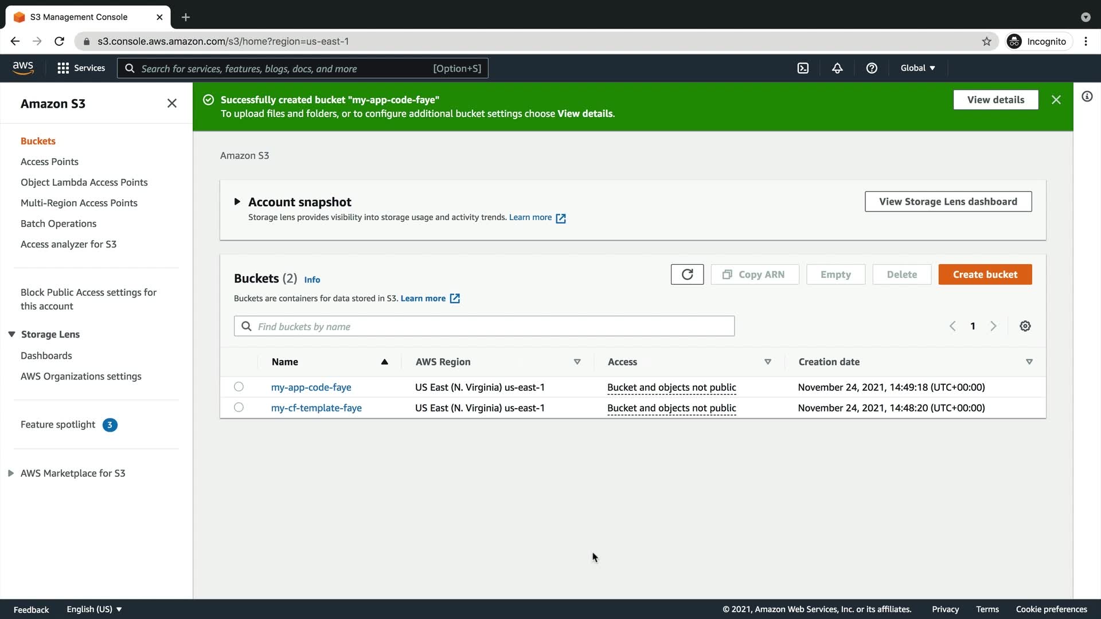
Task: Open Access Points in the sidebar
Action: [49, 162]
